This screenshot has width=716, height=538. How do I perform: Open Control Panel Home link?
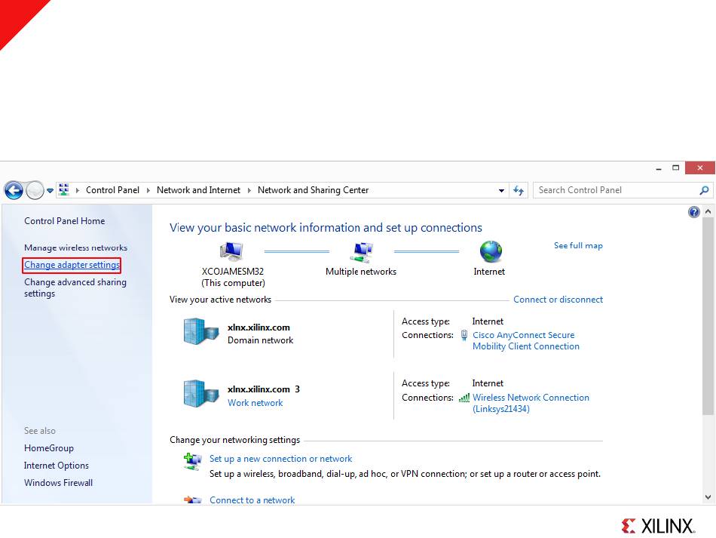tap(64, 221)
